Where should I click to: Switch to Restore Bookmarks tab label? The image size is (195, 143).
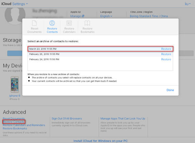pyautogui.click(x=87, y=30)
